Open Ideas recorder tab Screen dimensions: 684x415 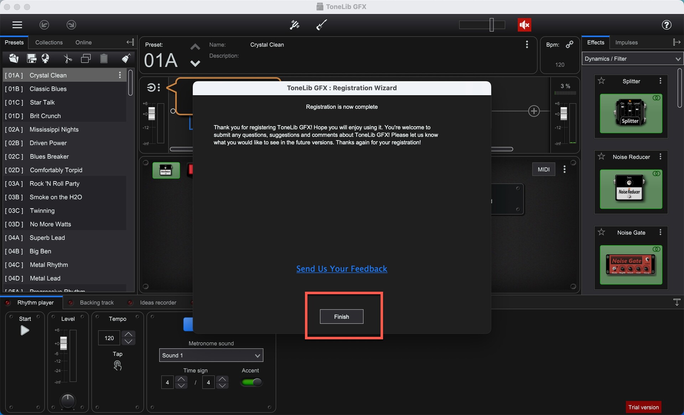point(158,302)
